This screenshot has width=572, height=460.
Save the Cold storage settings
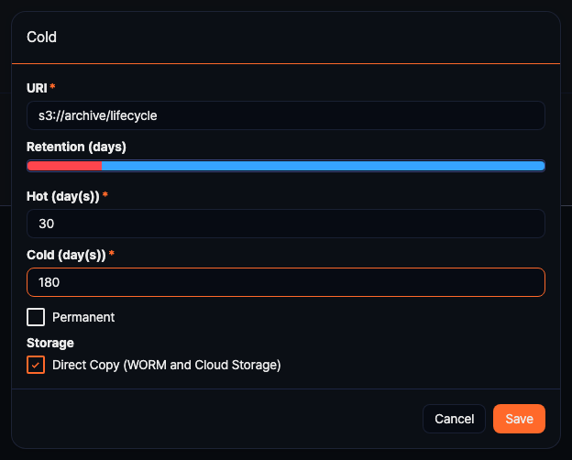519,419
